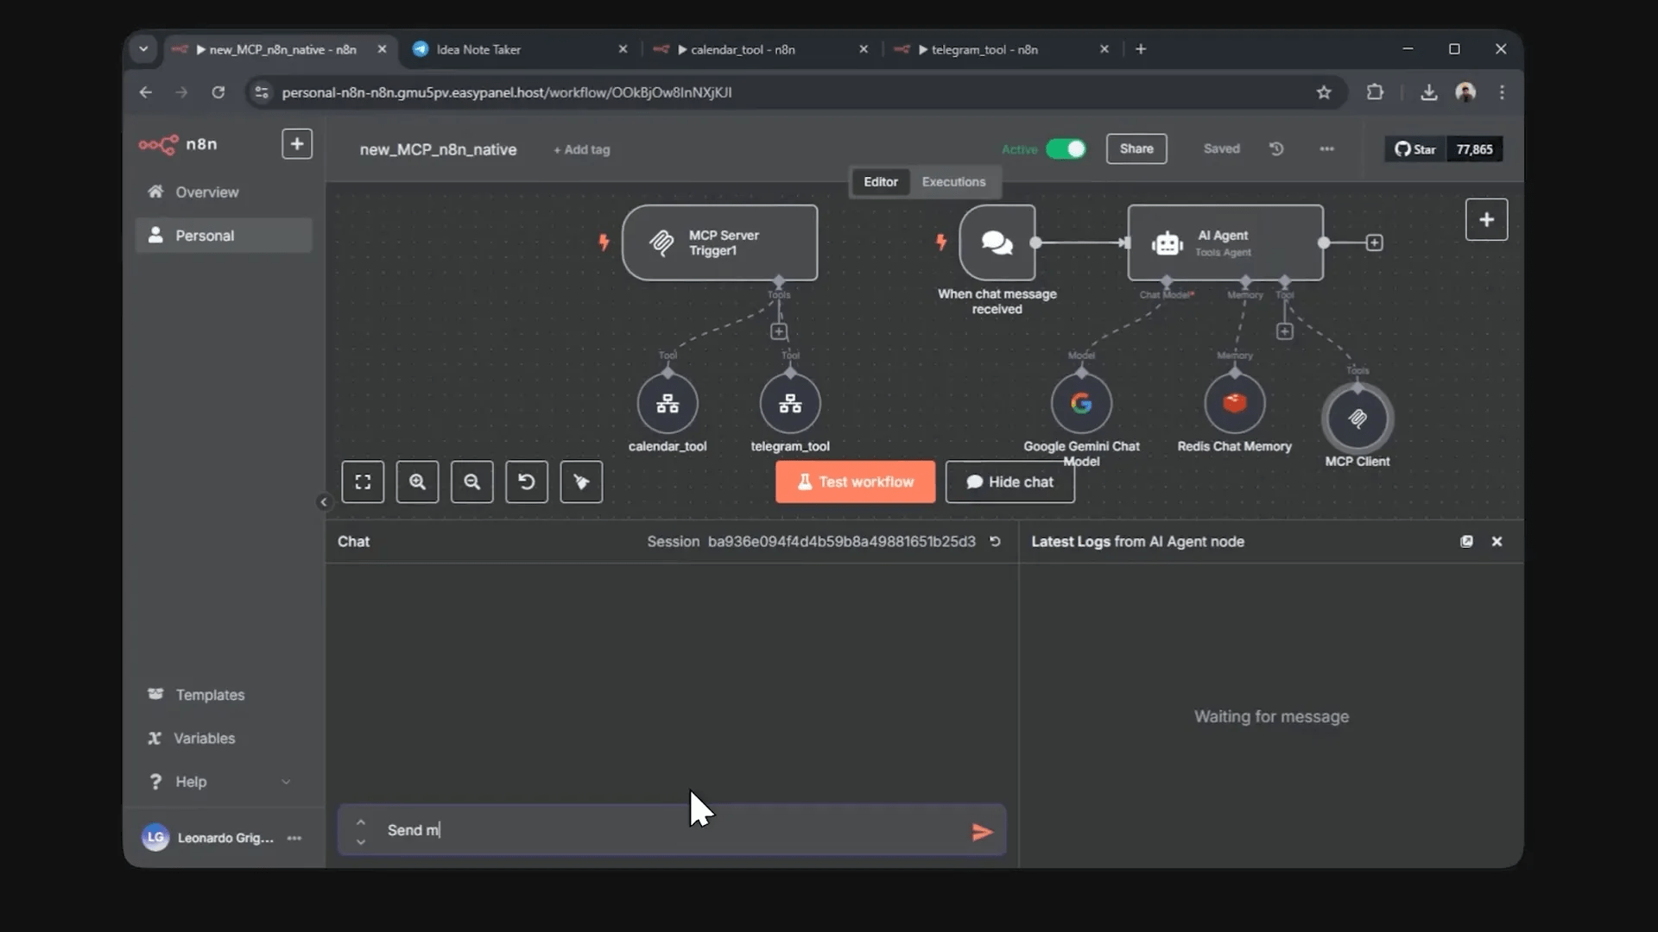Open the Google Gemini Chat Model node
This screenshot has width=1658, height=932.
point(1081,403)
